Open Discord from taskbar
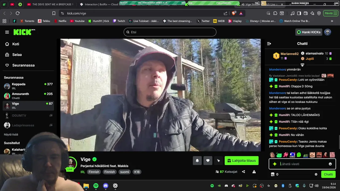 pyautogui.click(x=105, y=186)
